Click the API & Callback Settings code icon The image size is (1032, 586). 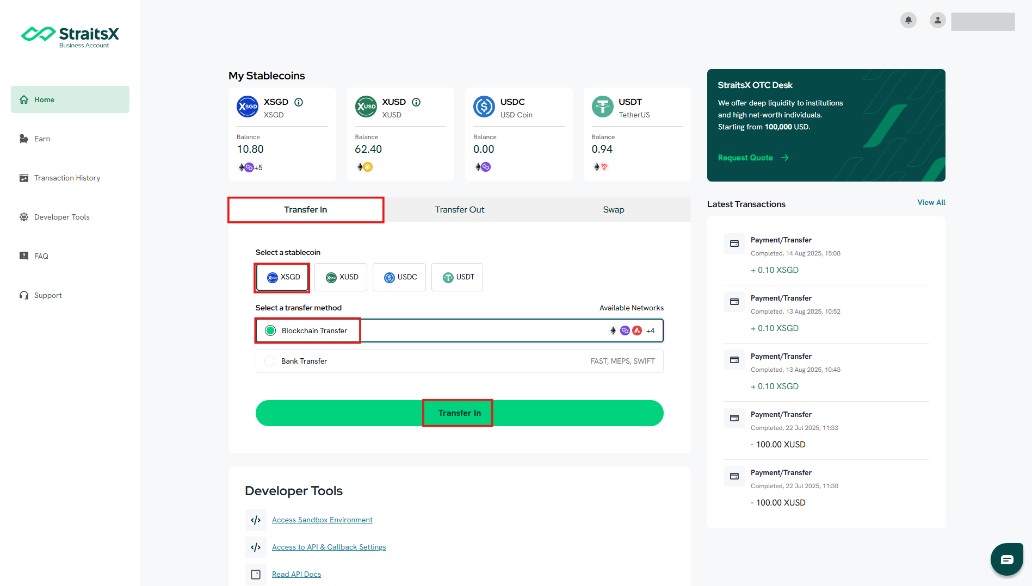pyautogui.click(x=256, y=547)
